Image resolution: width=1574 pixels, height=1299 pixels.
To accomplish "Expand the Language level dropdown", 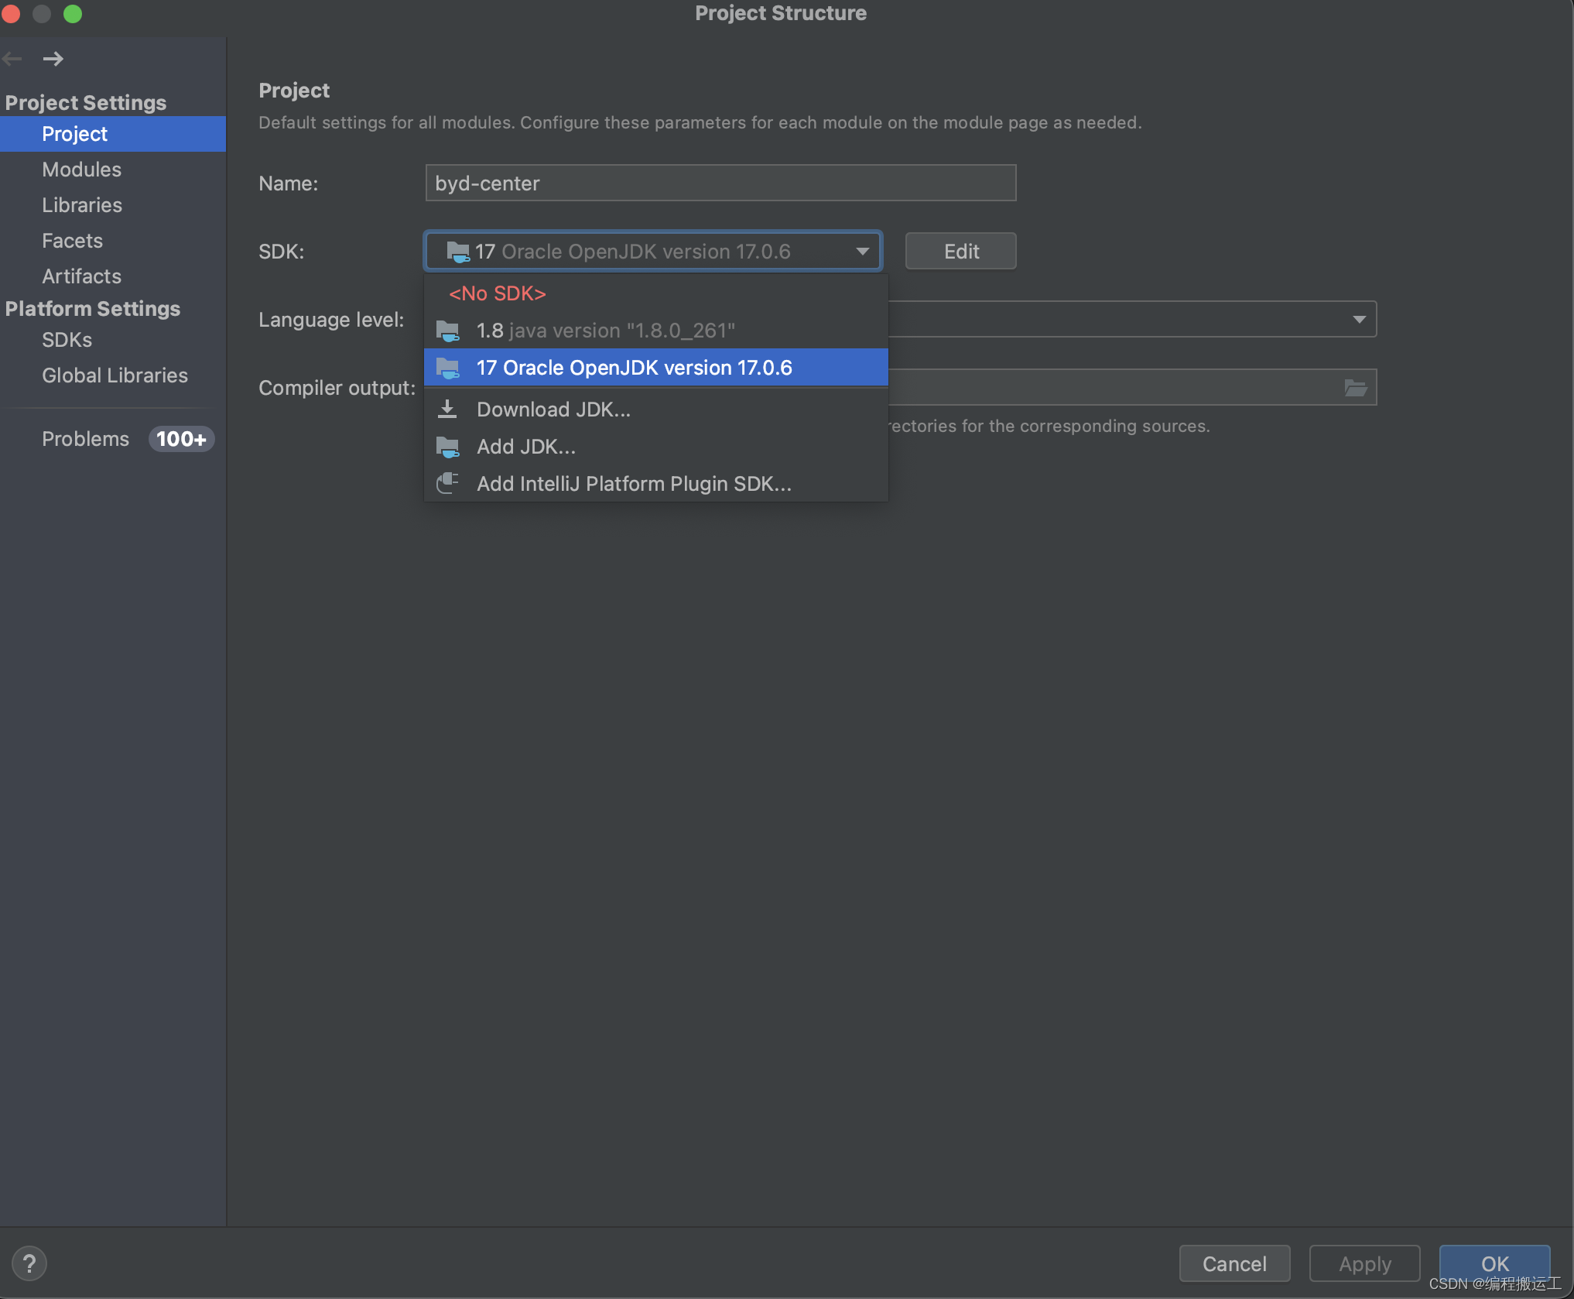I will click(1359, 319).
